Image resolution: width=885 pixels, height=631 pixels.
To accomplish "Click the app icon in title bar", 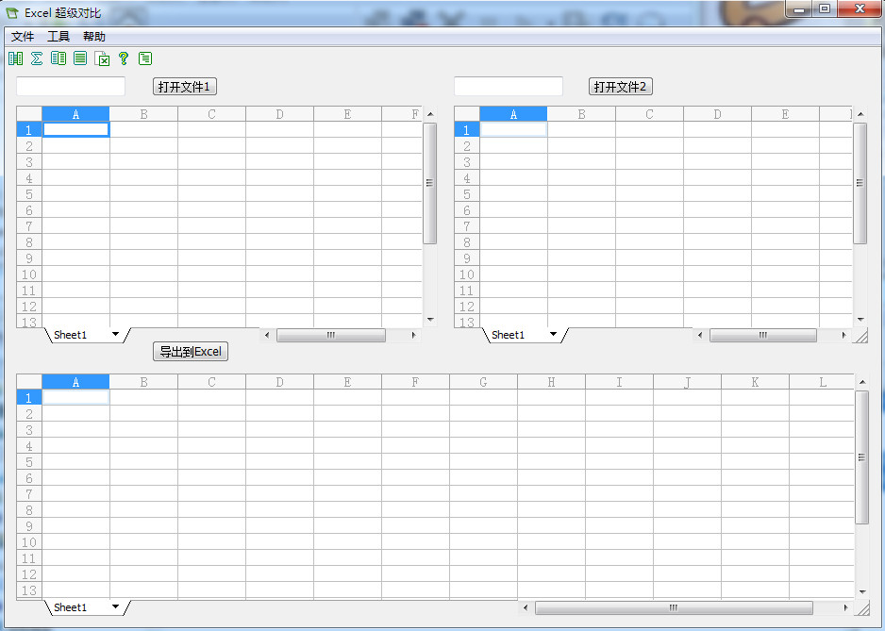I will (12, 12).
